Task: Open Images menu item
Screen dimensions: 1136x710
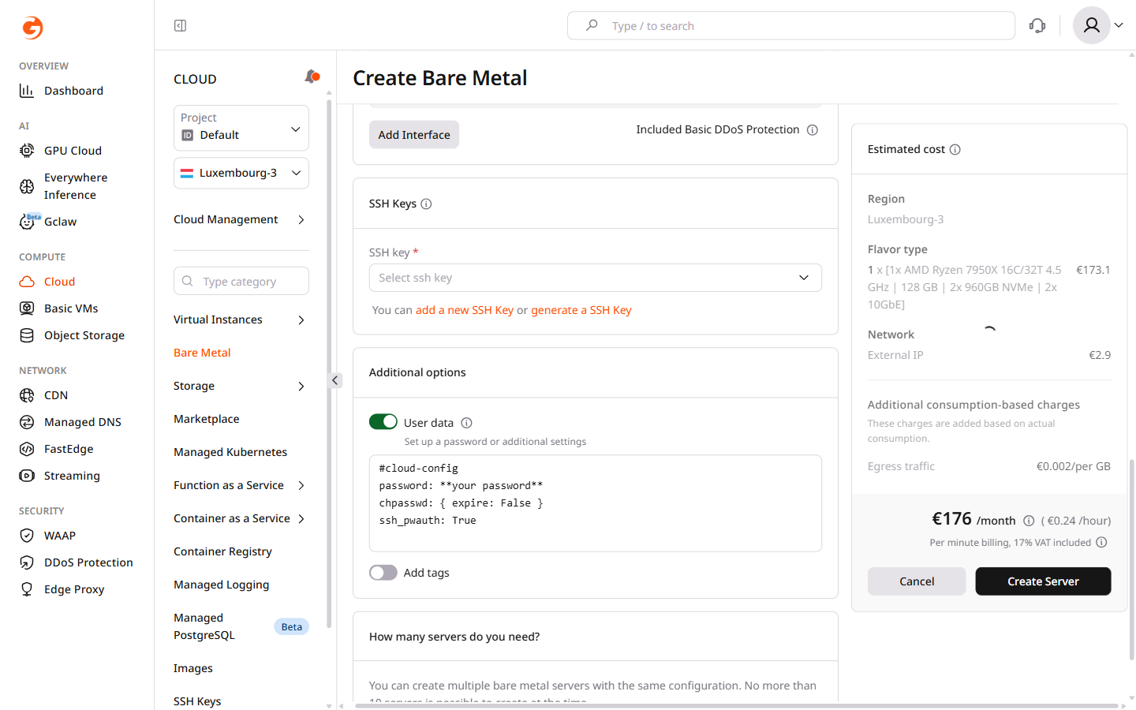Action: click(193, 668)
